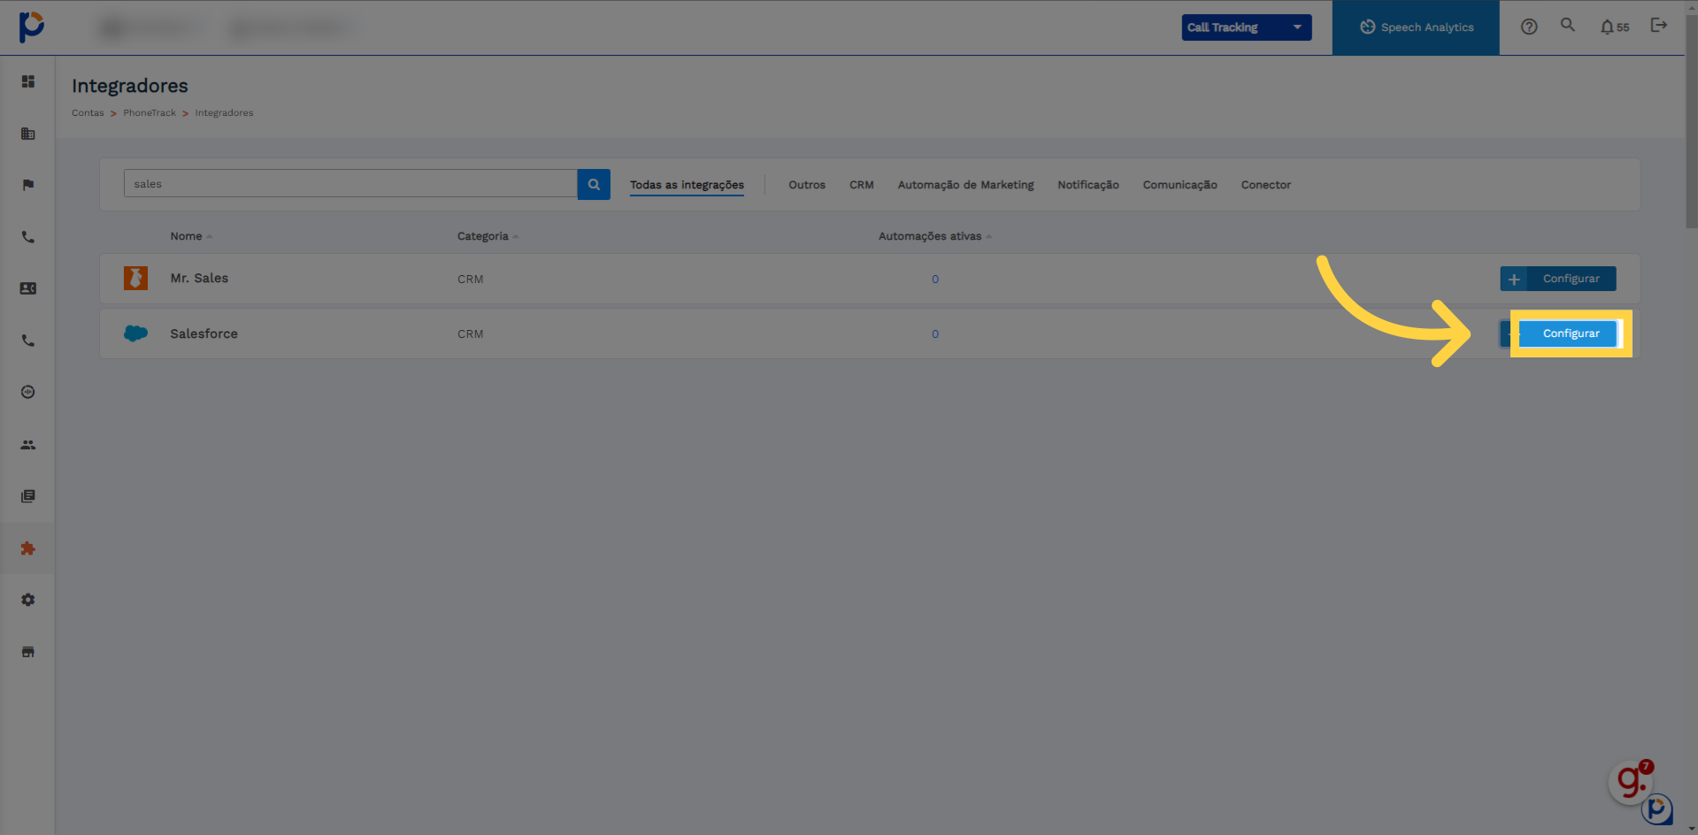This screenshot has width=1698, height=835.
Task: Click Configurar for Salesforce
Action: [1558, 333]
